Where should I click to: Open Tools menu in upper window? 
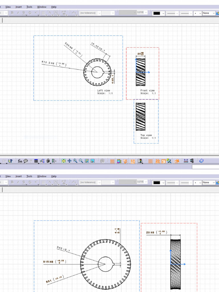[29, 7]
